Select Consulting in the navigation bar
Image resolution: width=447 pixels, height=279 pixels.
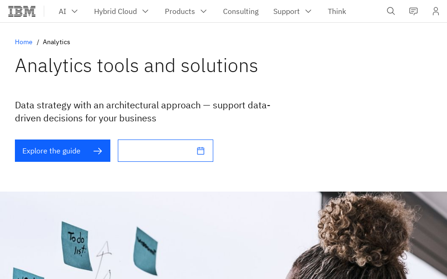[x=241, y=11]
